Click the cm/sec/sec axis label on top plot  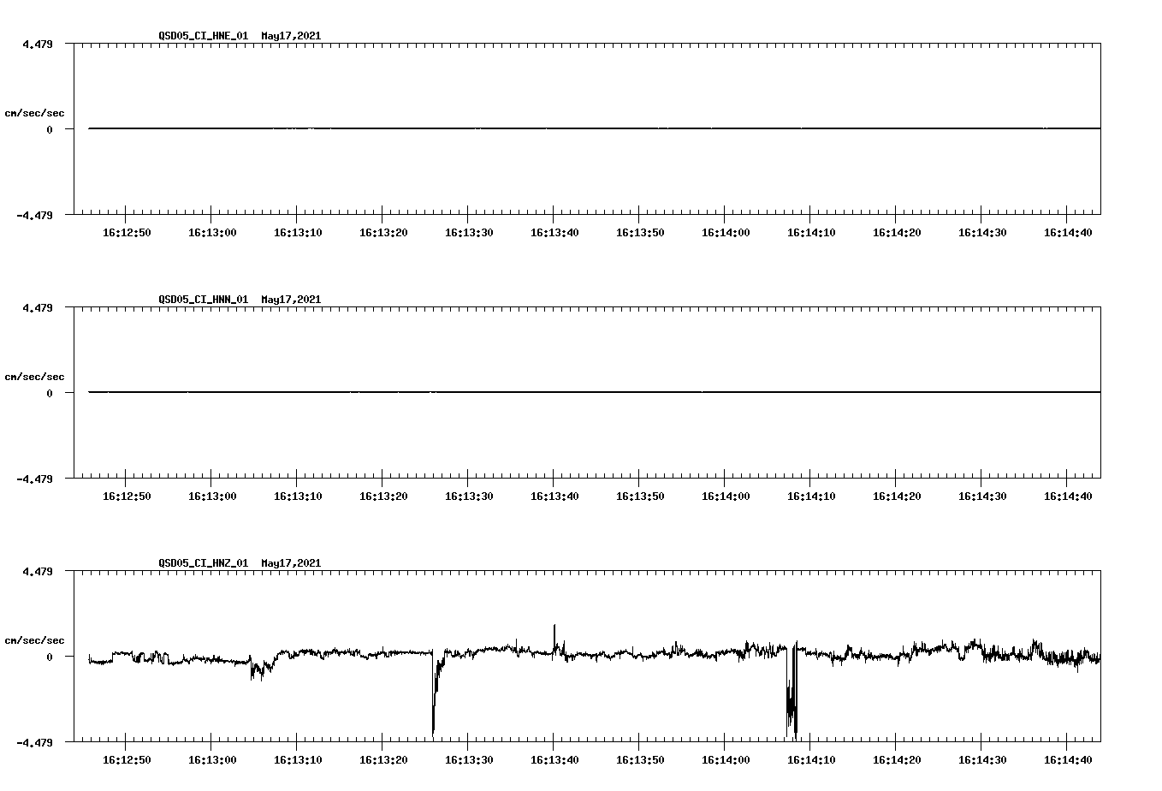34,112
